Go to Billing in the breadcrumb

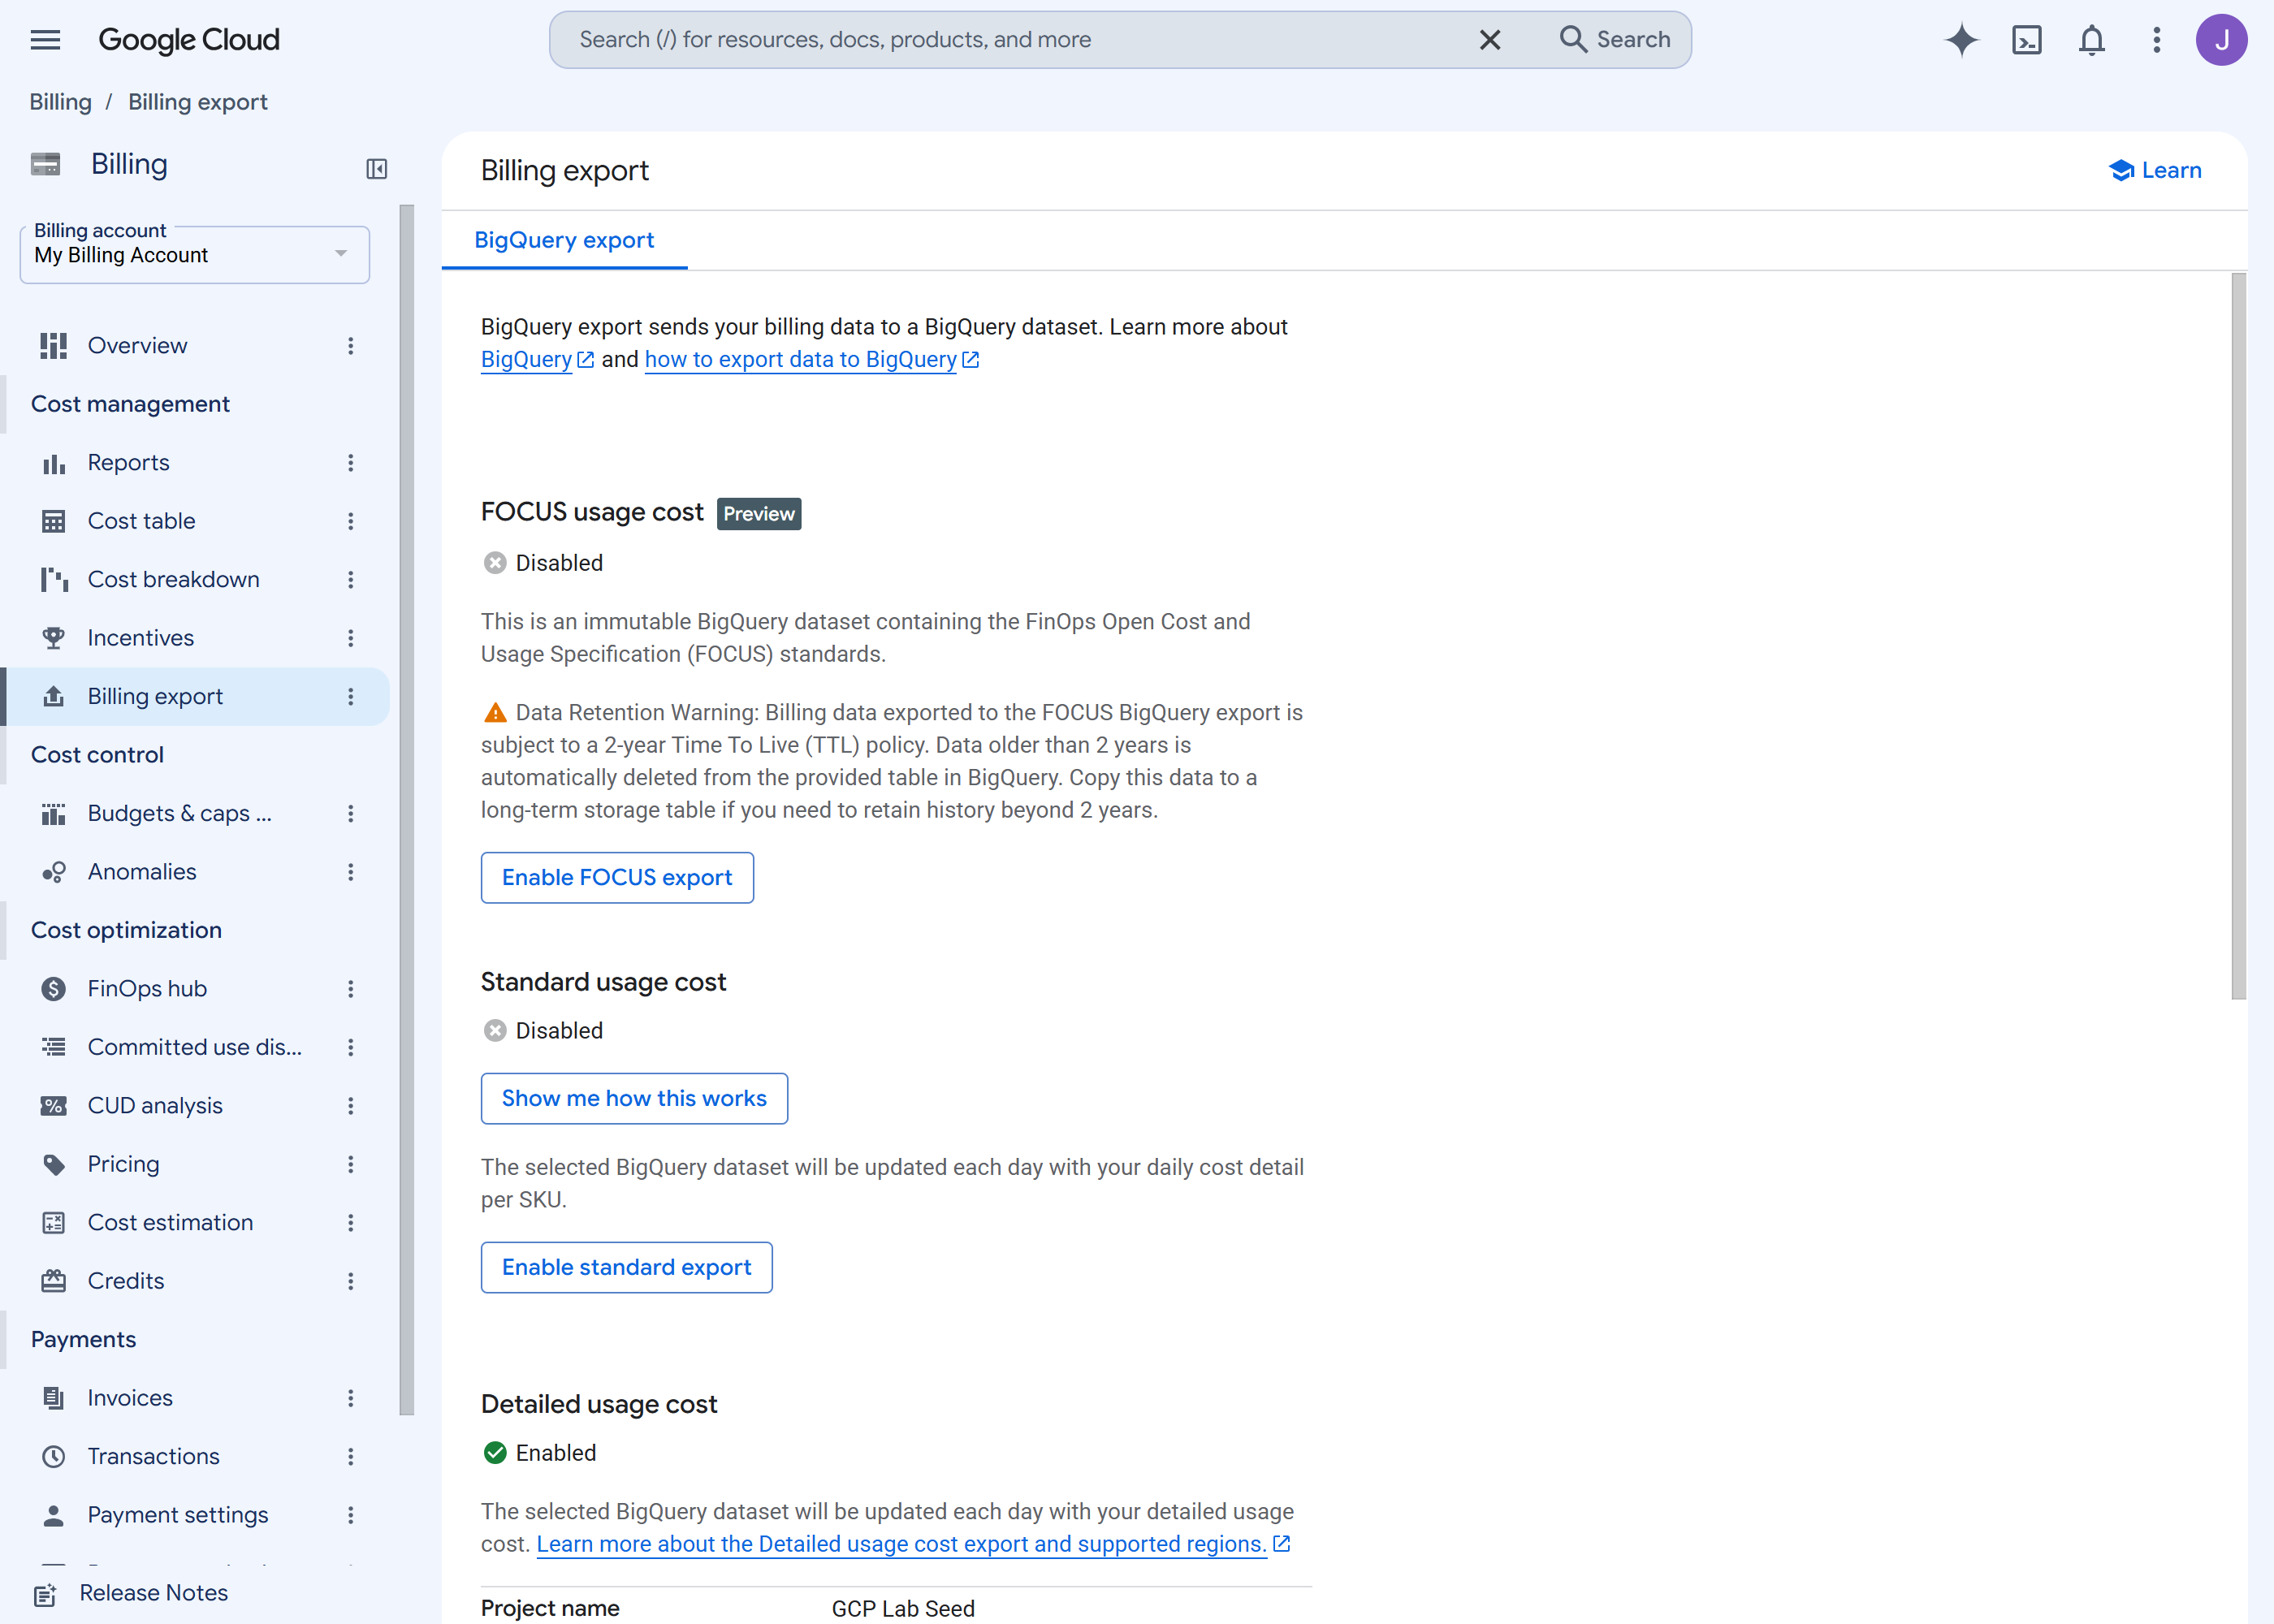[x=60, y=102]
